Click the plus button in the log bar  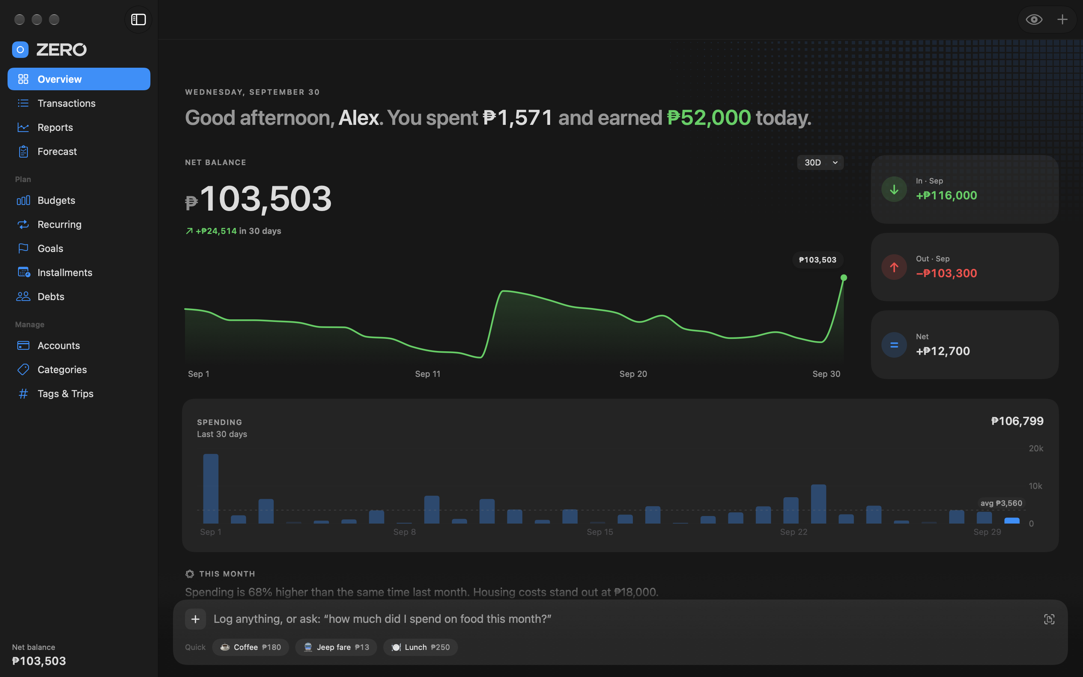pos(196,619)
